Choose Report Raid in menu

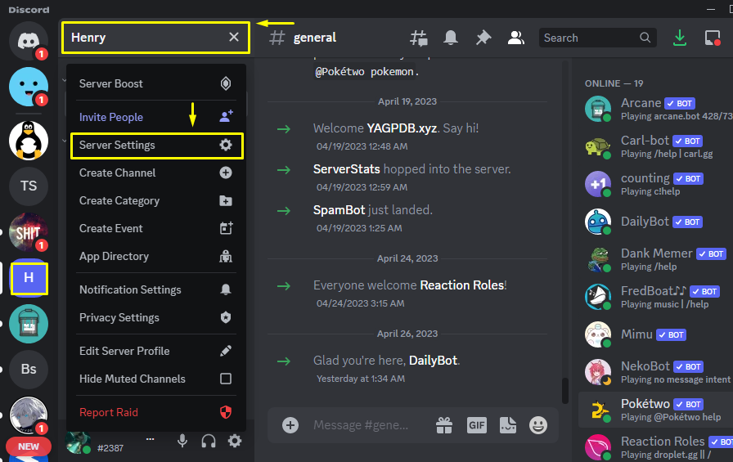[156, 412]
